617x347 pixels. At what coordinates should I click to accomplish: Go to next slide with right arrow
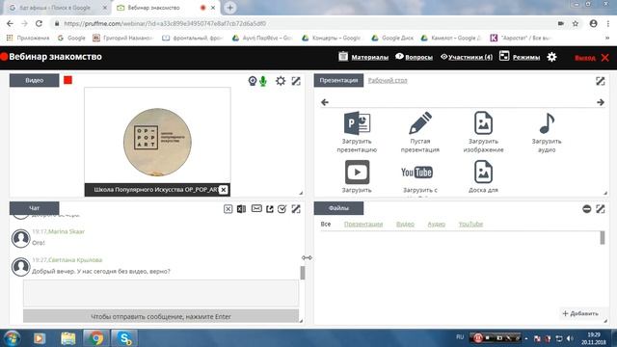(x=601, y=102)
